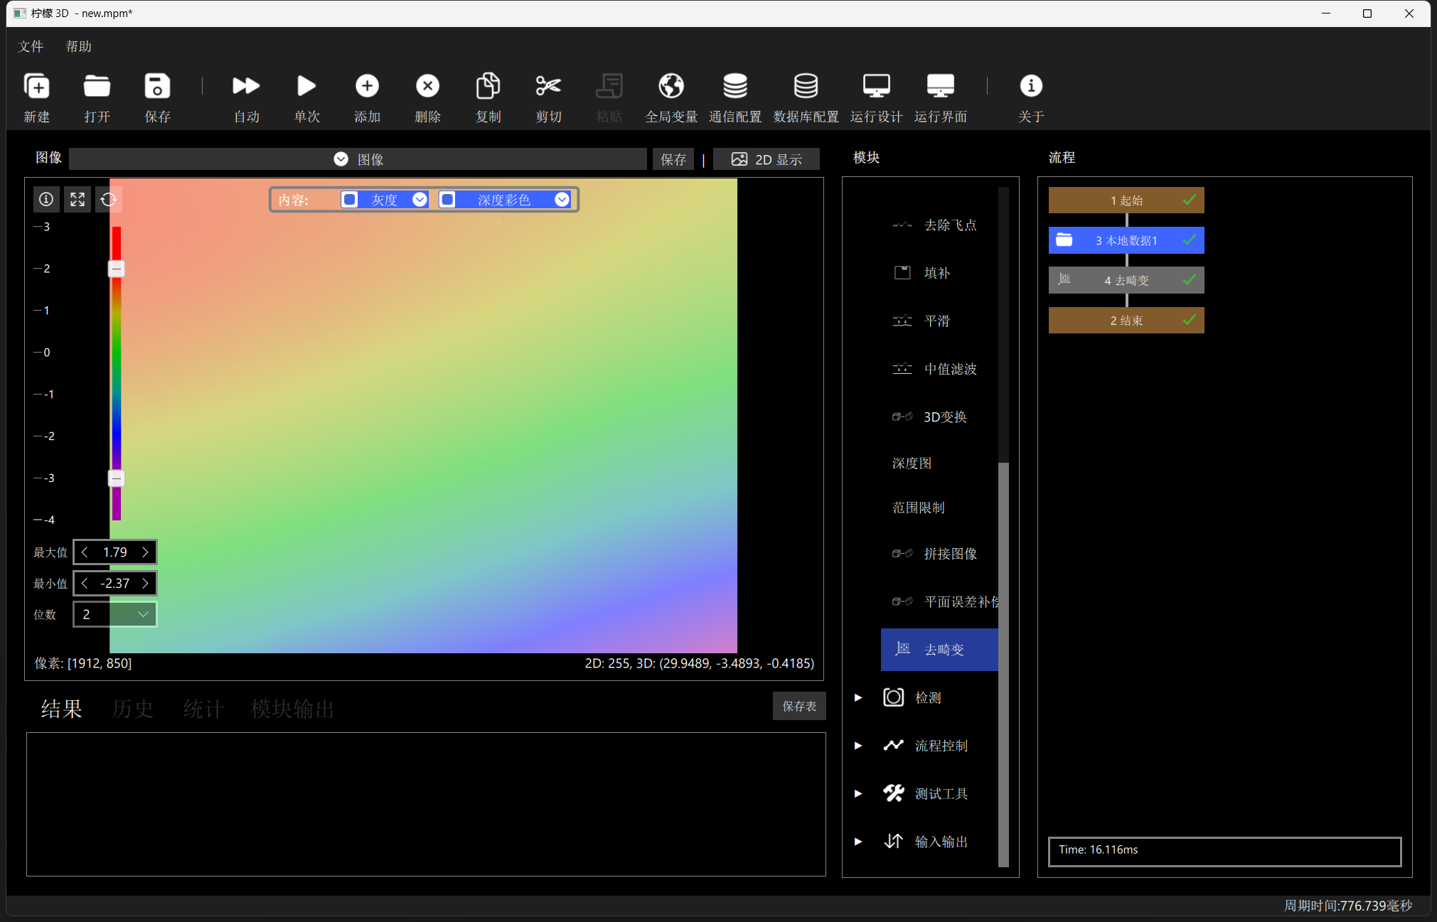Click the image info icon
The width and height of the screenshot is (1437, 922).
tap(46, 199)
